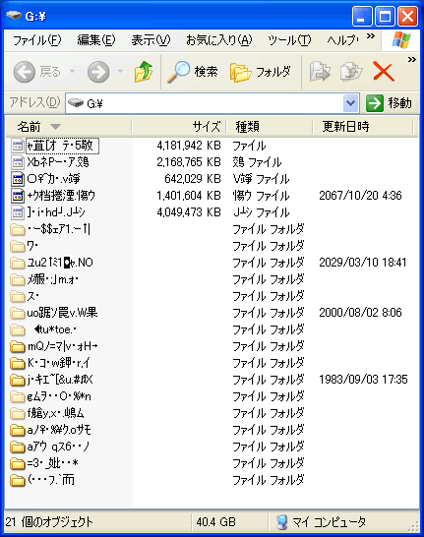Open Forward button history dropdown arrow

pos(120,72)
